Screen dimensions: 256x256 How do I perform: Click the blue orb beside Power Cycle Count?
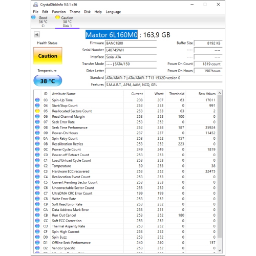37,150
